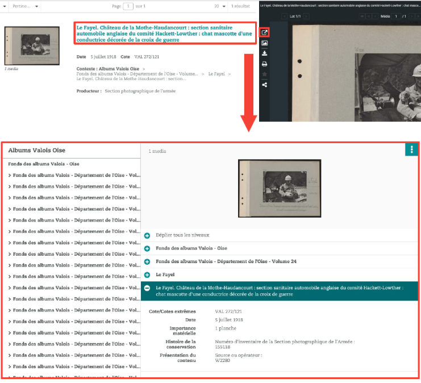Click the soldier photograph in the viewer
This screenshot has height=383, width=421.
387,88
